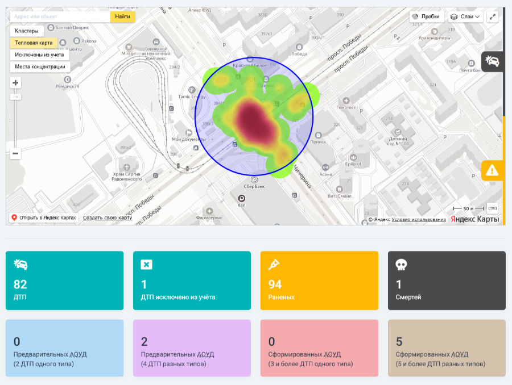Open fullscreen map expand icon
The image size is (512, 385).
click(492, 17)
